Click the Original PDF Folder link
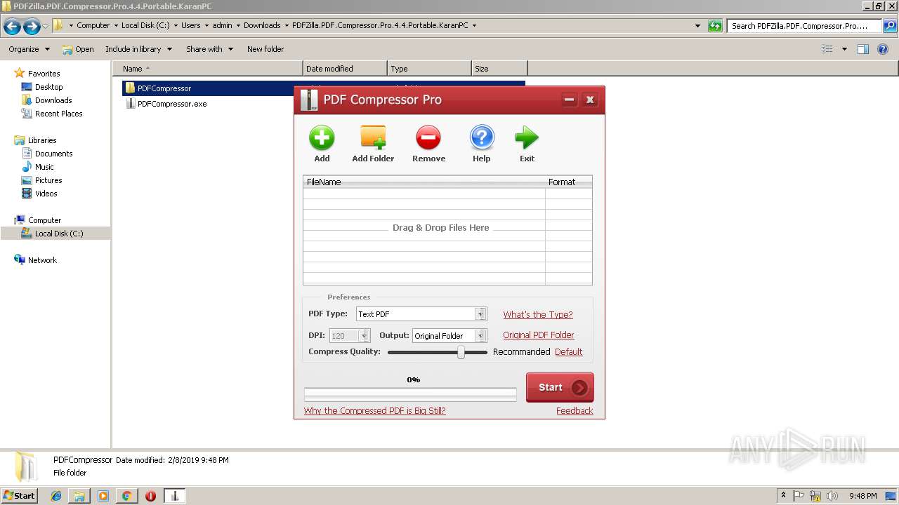This screenshot has height=505, width=899. [539, 335]
